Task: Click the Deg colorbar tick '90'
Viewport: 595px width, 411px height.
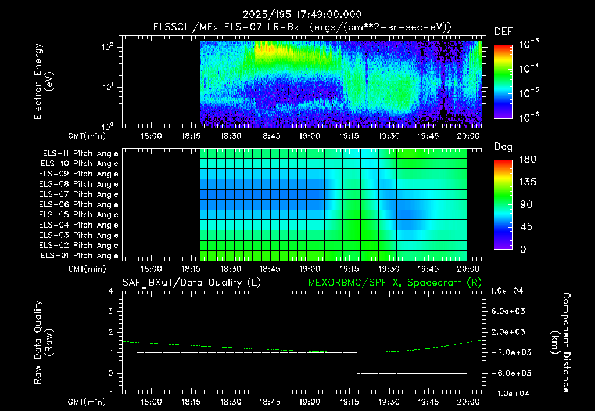Action: (x=526, y=204)
